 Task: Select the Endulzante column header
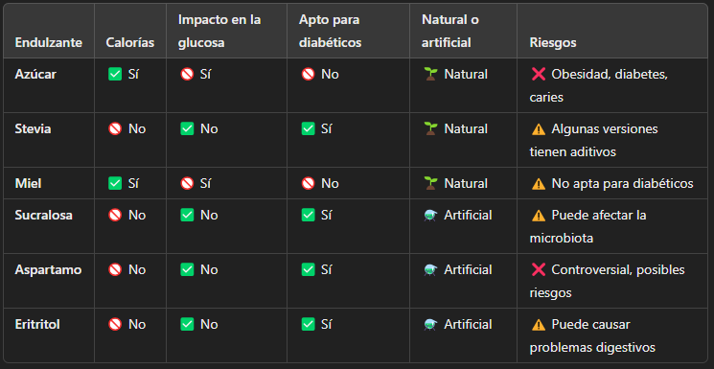point(48,43)
